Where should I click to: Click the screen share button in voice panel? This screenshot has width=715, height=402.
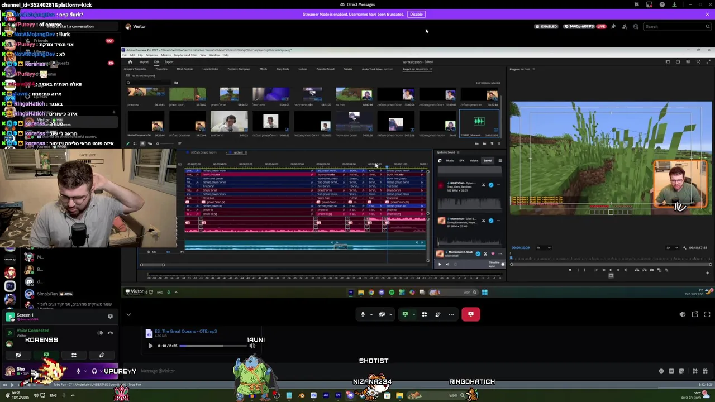(x=46, y=355)
